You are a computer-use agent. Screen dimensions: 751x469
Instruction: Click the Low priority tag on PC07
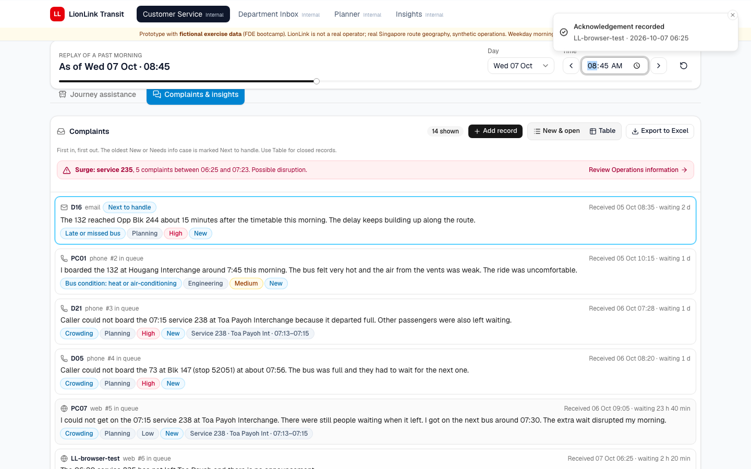[x=148, y=434]
